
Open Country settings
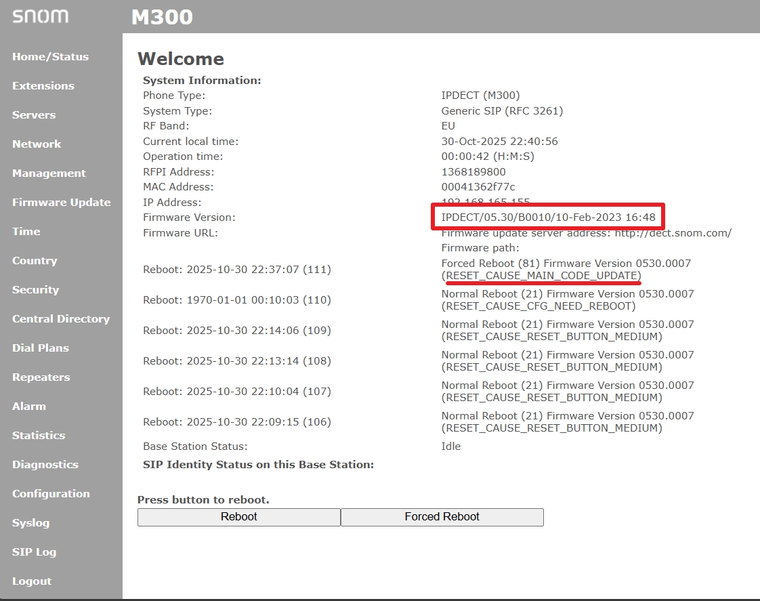[x=35, y=260]
